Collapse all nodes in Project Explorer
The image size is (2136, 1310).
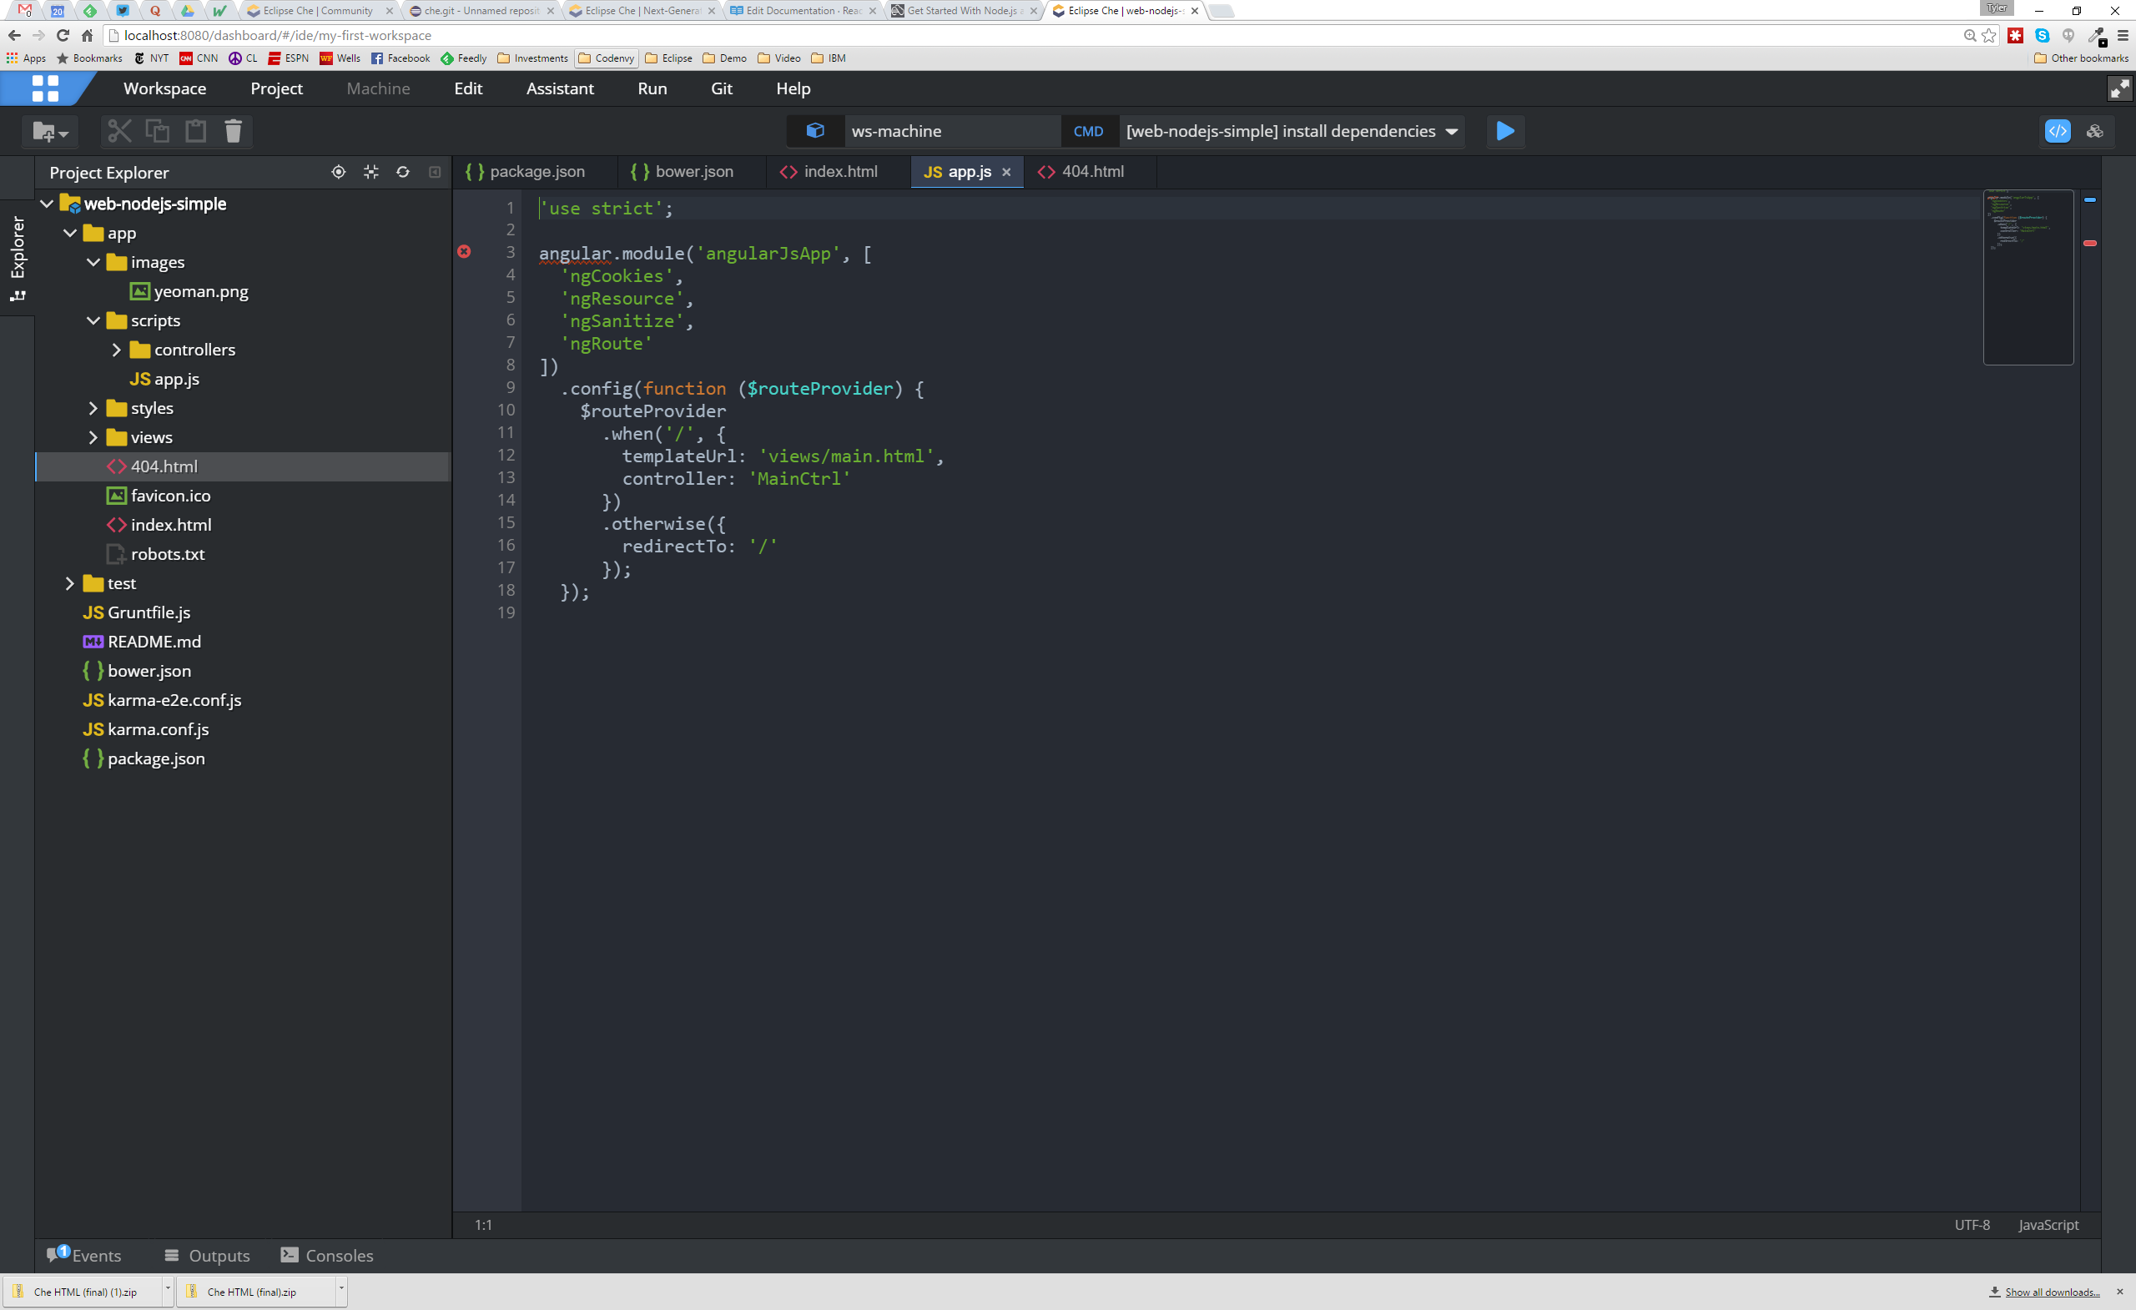click(371, 172)
